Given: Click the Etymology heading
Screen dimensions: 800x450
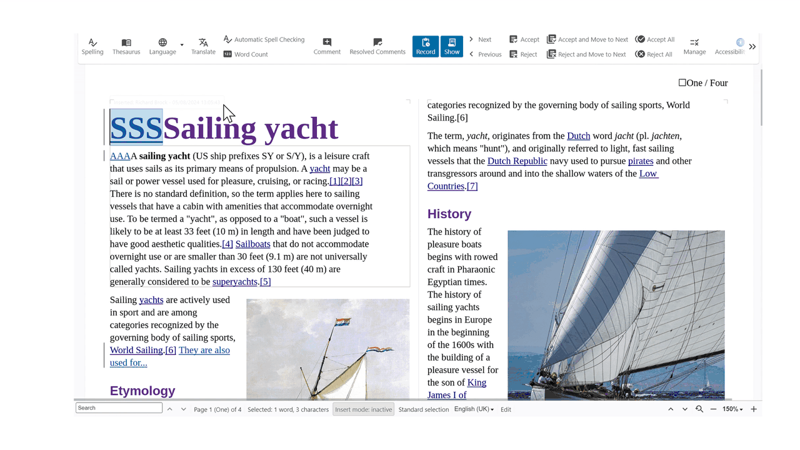Looking at the screenshot, I should [142, 391].
